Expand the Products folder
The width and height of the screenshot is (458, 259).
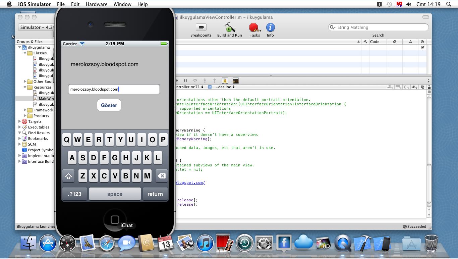[25, 116]
